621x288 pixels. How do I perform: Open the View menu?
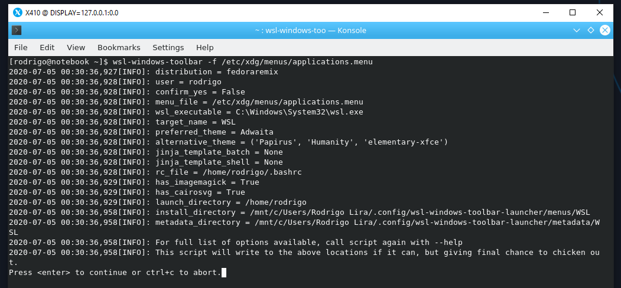(76, 47)
